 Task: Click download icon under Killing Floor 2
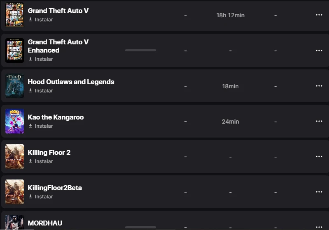30,161
